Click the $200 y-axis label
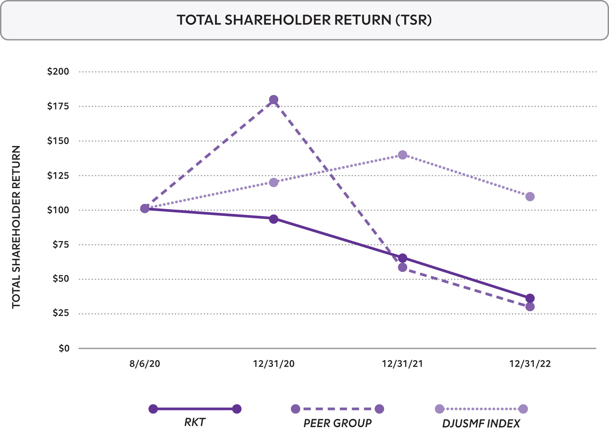Viewport: 609px width, 430px height. pos(58,71)
